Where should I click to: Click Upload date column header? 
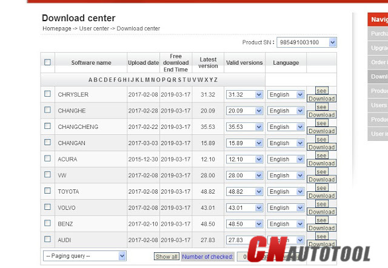[x=143, y=63]
